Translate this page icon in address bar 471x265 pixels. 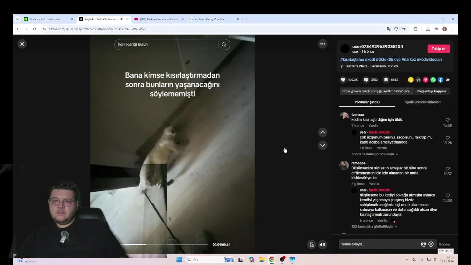coord(389,29)
